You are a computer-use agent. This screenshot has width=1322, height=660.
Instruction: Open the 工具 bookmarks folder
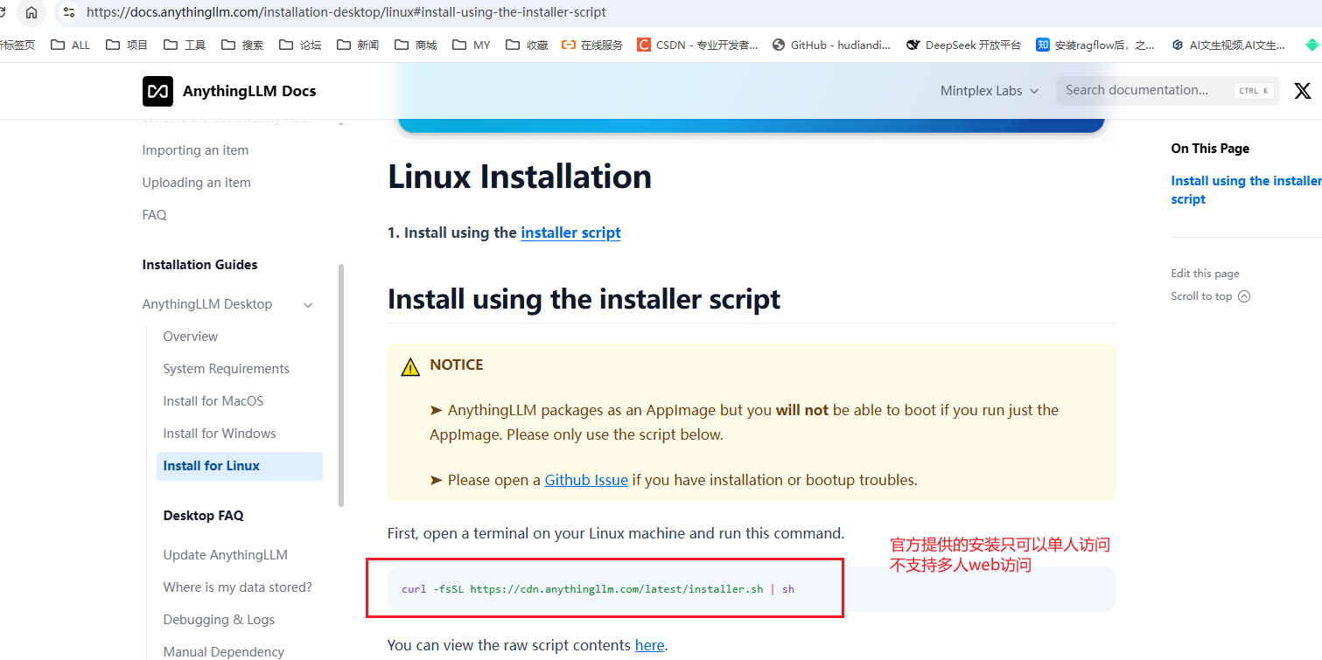(185, 45)
